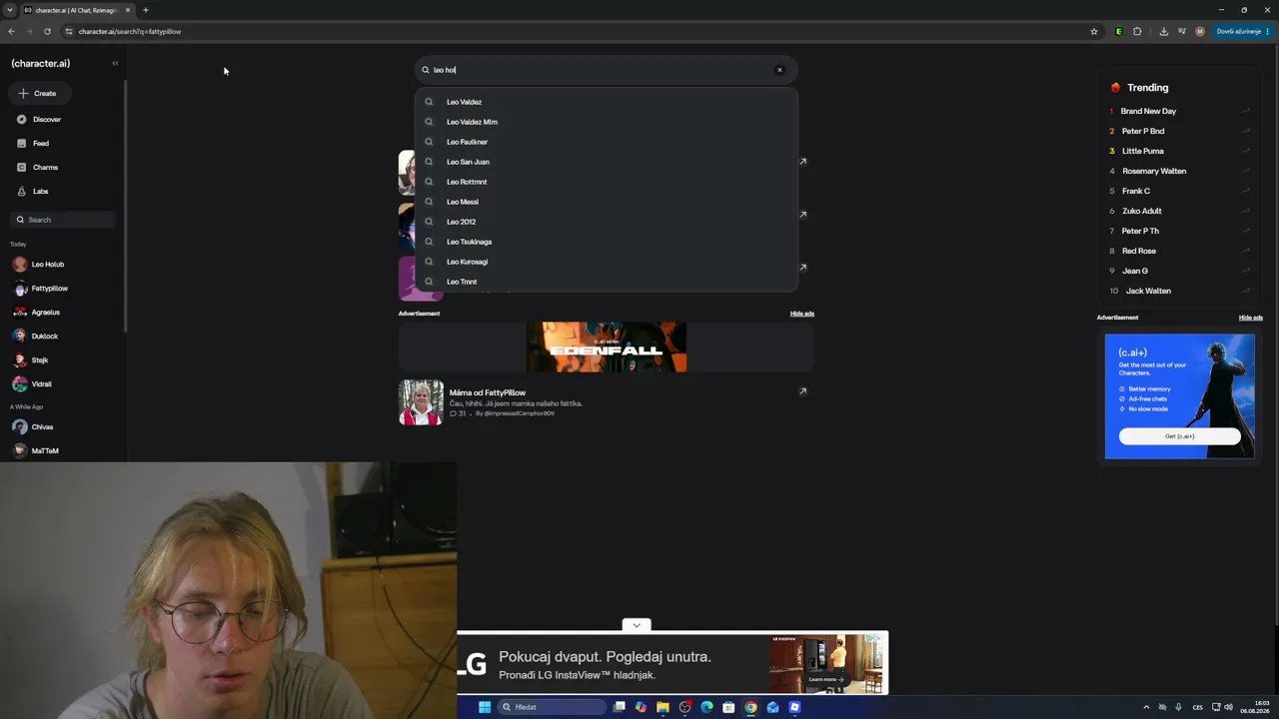Focus the sidebar Search field
Screen dimensions: 1279x719
click(x=63, y=220)
